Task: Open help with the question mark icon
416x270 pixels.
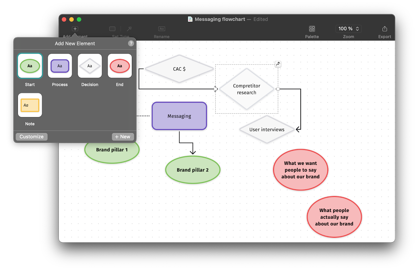Action: pos(131,43)
